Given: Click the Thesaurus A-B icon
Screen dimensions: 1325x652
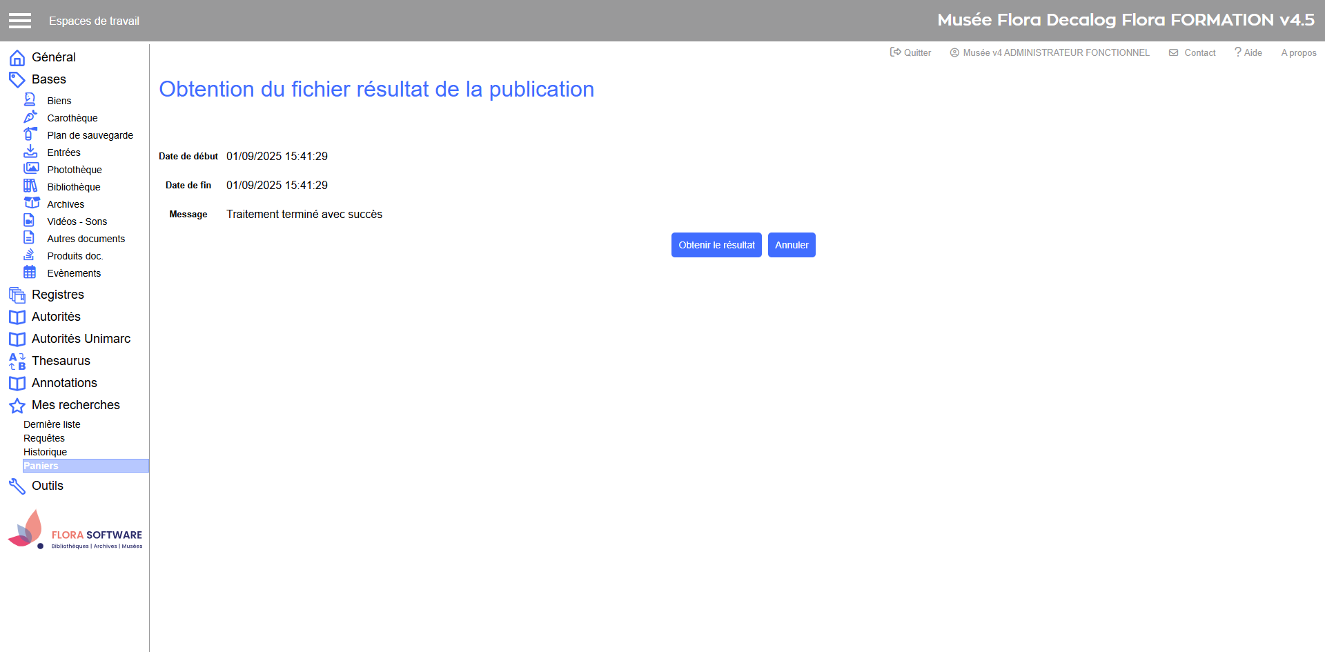Looking at the screenshot, I should [17, 362].
